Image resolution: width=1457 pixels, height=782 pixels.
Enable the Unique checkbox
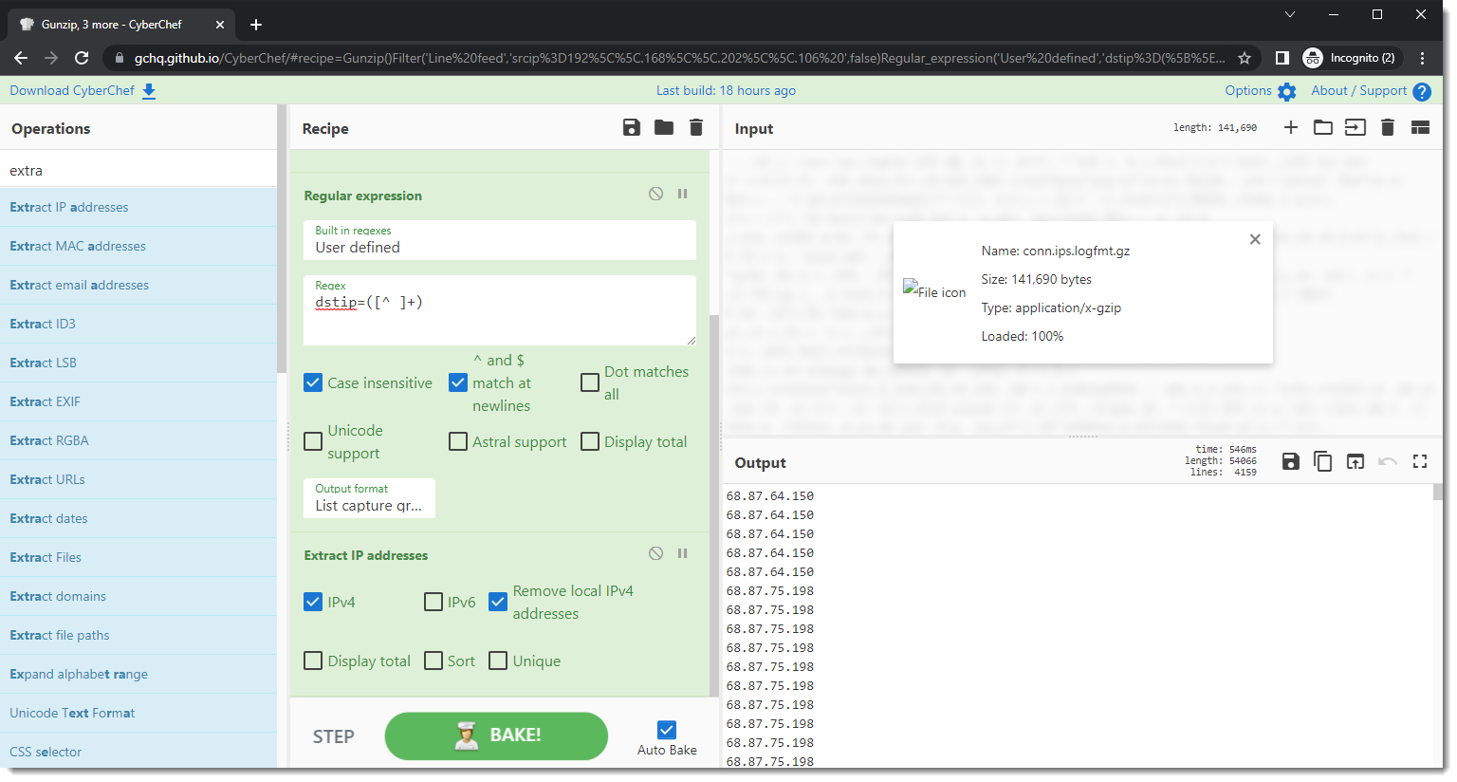tap(498, 661)
